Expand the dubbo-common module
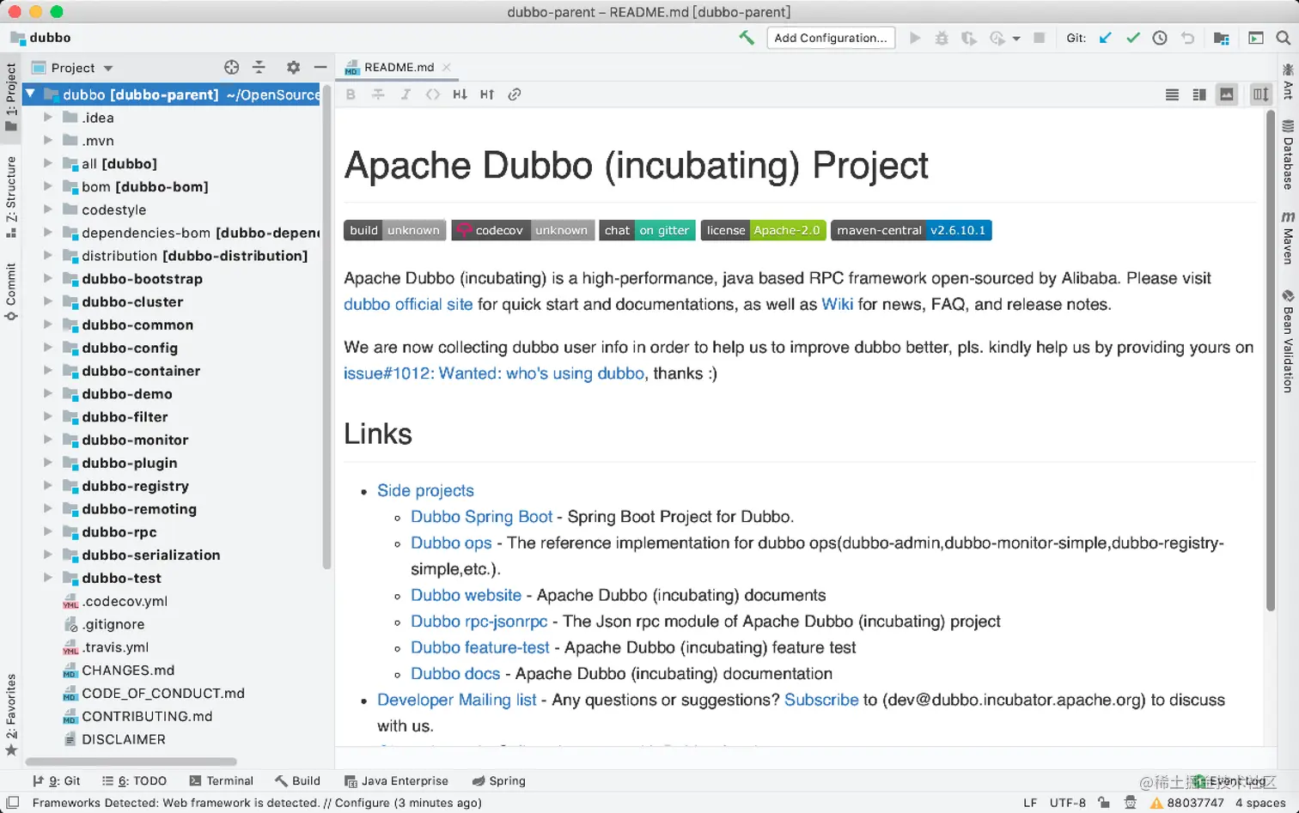Image resolution: width=1299 pixels, height=813 pixels. point(48,325)
